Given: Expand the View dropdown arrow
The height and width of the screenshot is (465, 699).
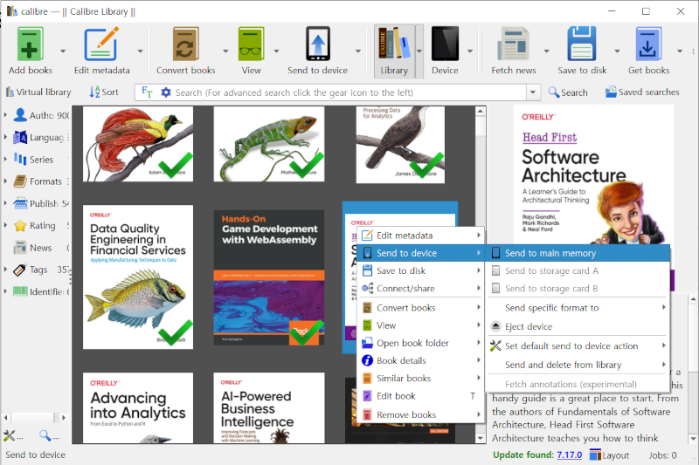Looking at the screenshot, I should click(x=276, y=51).
